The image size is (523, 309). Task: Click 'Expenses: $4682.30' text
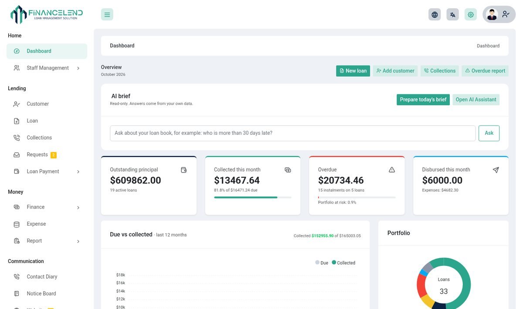[x=440, y=190]
